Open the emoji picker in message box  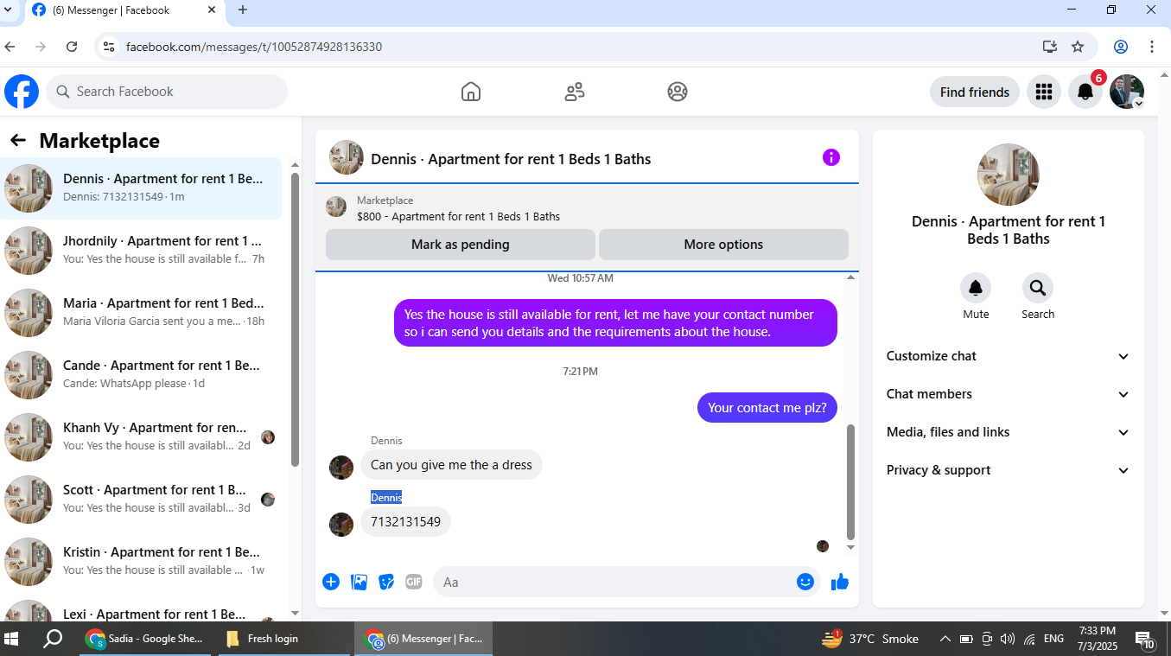point(805,582)
